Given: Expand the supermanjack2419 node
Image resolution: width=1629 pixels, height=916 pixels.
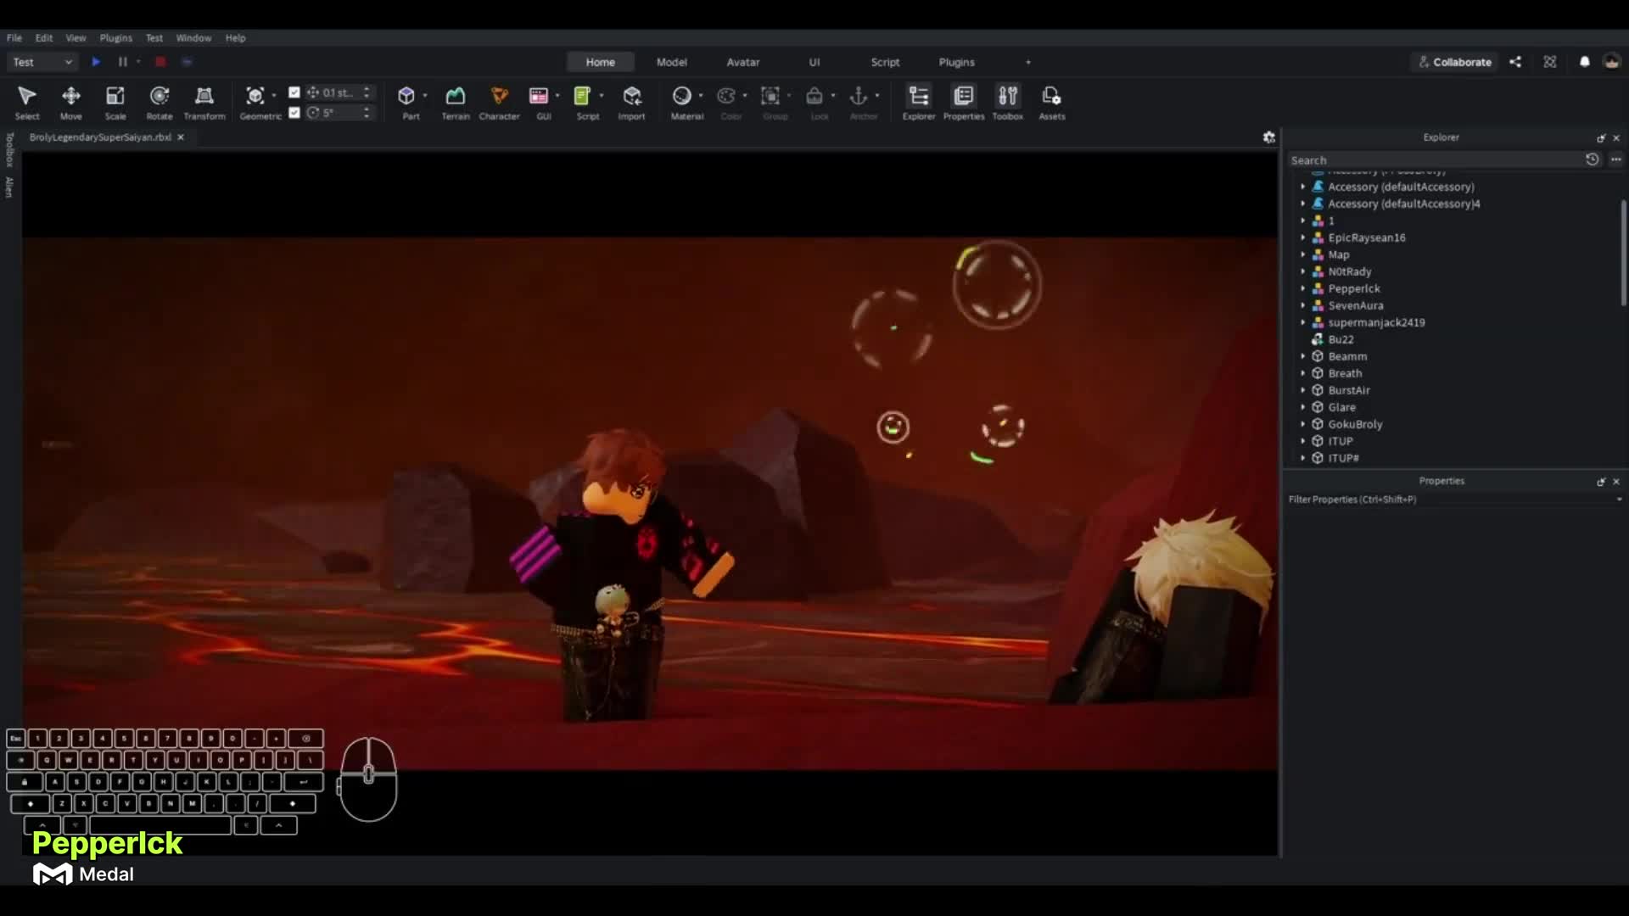Looking at the screenshot, I should pos(1303,322).
